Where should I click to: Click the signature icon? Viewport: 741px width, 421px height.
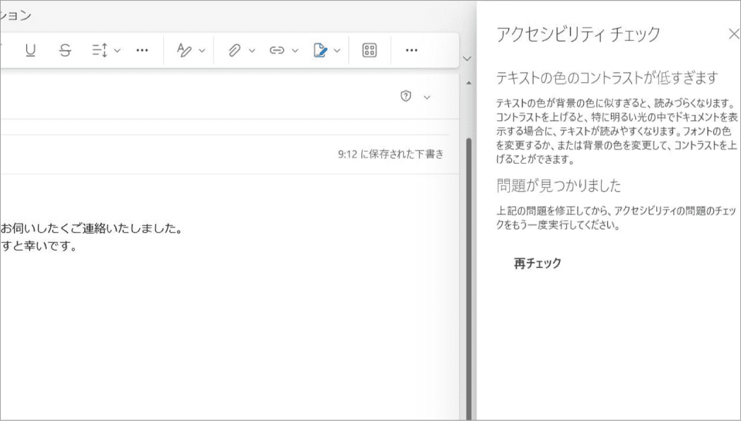click(x=320, y=50)
